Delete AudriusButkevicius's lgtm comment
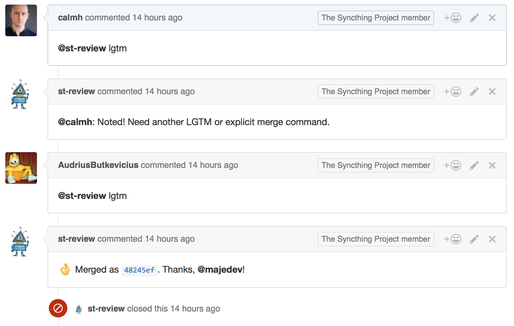Image resolution: width=514 pixels, height=326 pixels. [x=492, y=165]
